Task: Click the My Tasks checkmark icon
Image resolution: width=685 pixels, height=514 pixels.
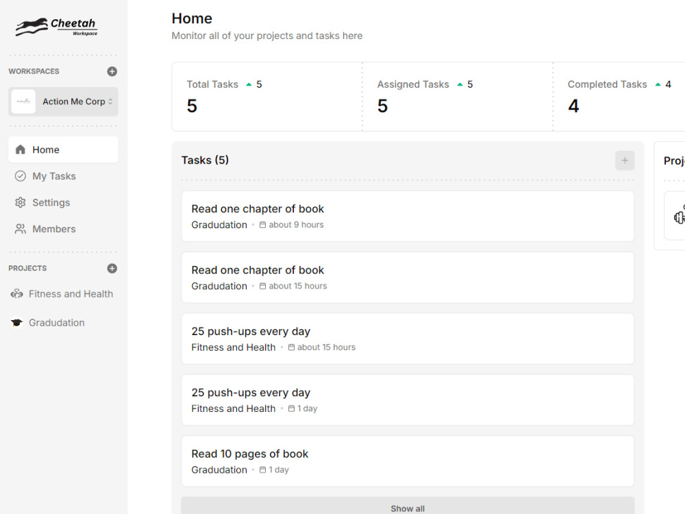Action: click(x=20, y=176)
